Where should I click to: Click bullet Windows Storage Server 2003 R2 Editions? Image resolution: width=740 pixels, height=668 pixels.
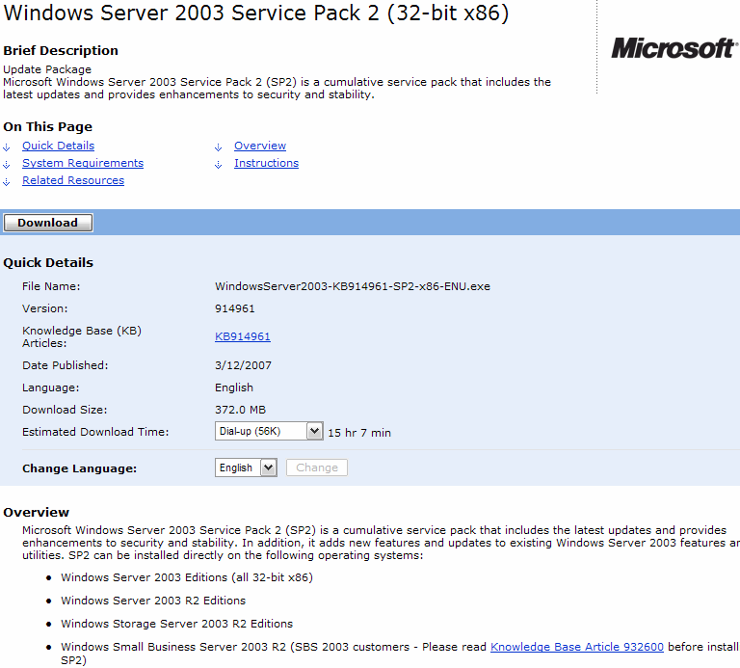coord(177,624)
